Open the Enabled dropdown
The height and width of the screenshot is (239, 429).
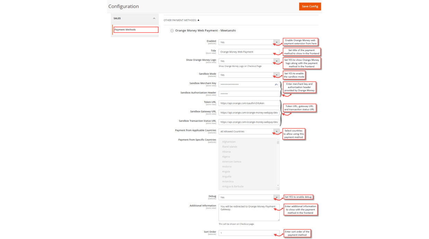(x=249, y=42)
